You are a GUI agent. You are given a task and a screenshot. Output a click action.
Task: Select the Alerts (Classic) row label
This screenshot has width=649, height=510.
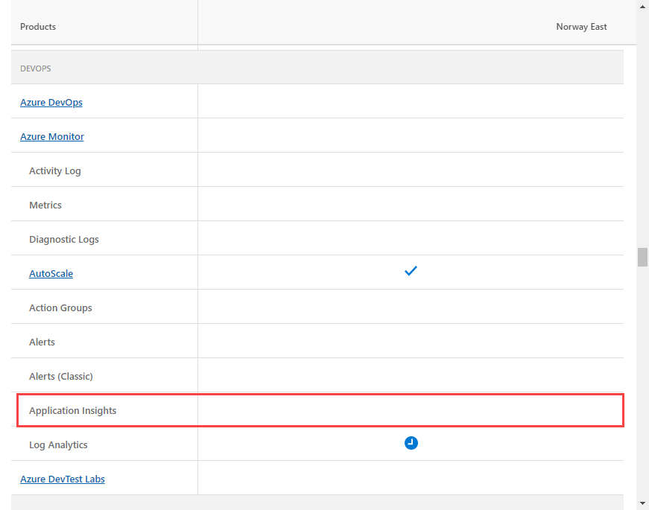61,377
